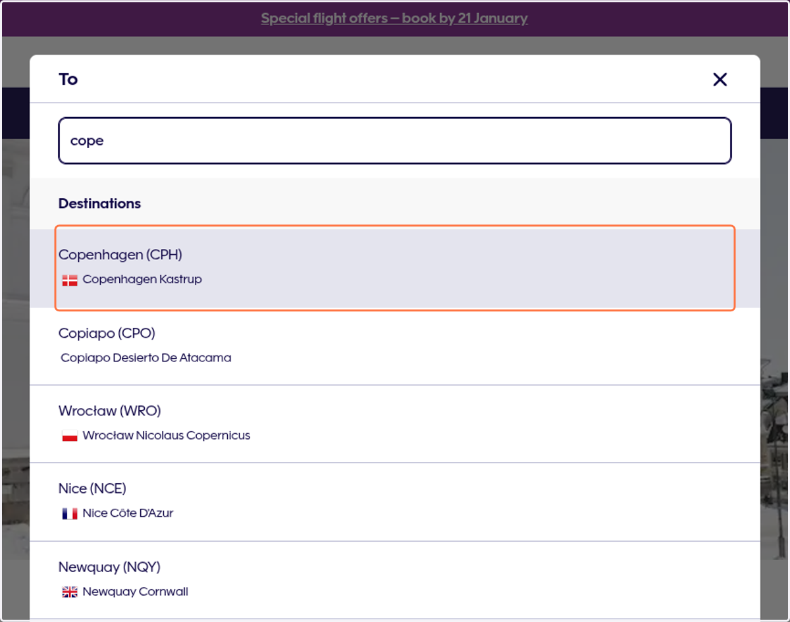Select Copenhagen (CPH) destination
This screenshot has height=622, width=790.
(395, 268)
